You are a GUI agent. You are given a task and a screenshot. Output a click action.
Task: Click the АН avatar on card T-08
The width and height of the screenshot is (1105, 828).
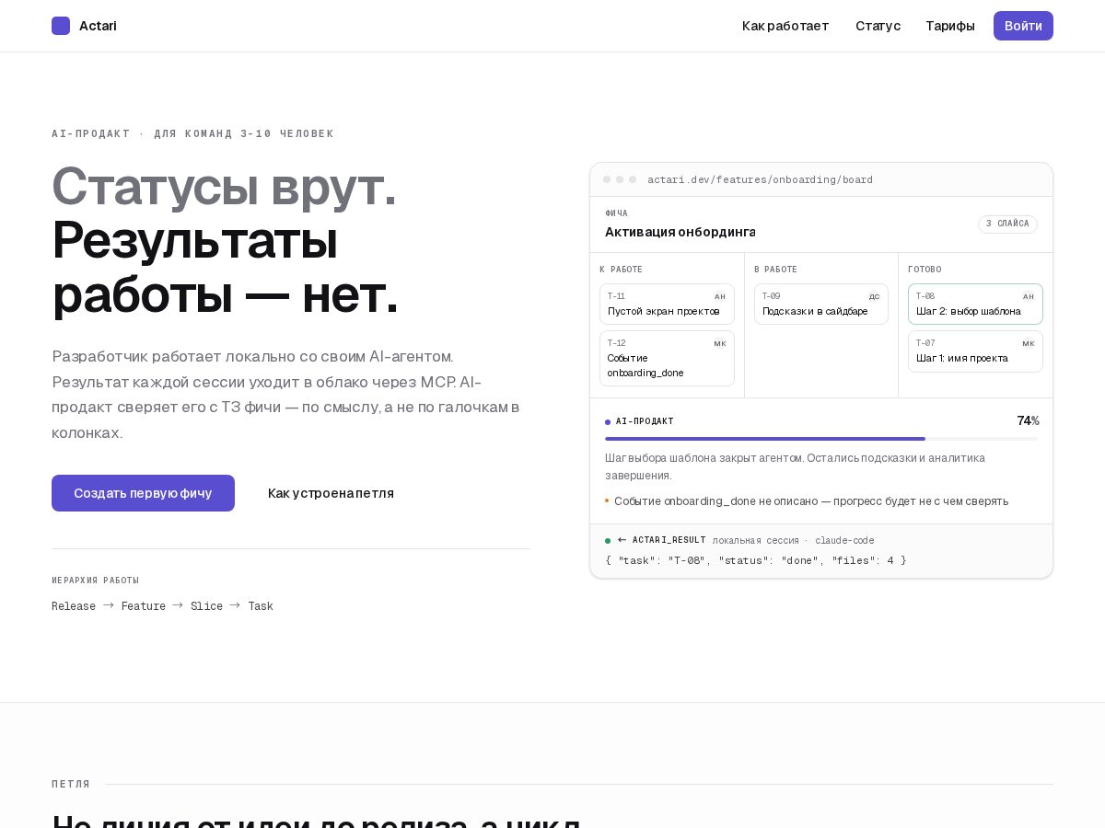pyautogui.click(x=1029, y=296)
